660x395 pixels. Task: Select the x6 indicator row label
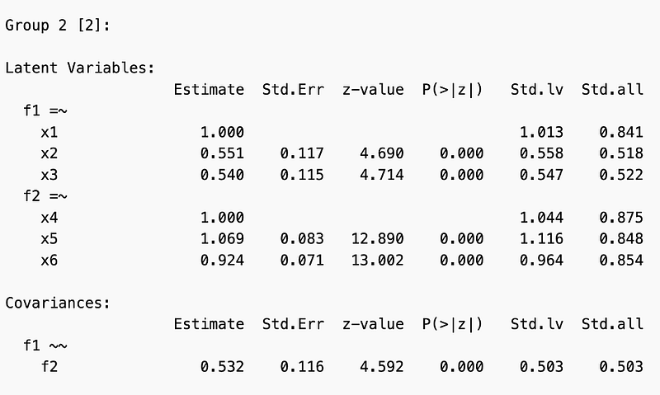coord(50,261)
